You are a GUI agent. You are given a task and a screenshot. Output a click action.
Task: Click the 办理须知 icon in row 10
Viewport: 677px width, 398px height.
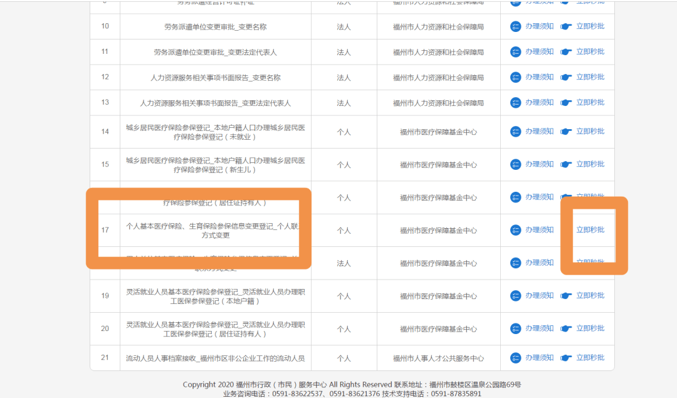click(x=515, y=26)
